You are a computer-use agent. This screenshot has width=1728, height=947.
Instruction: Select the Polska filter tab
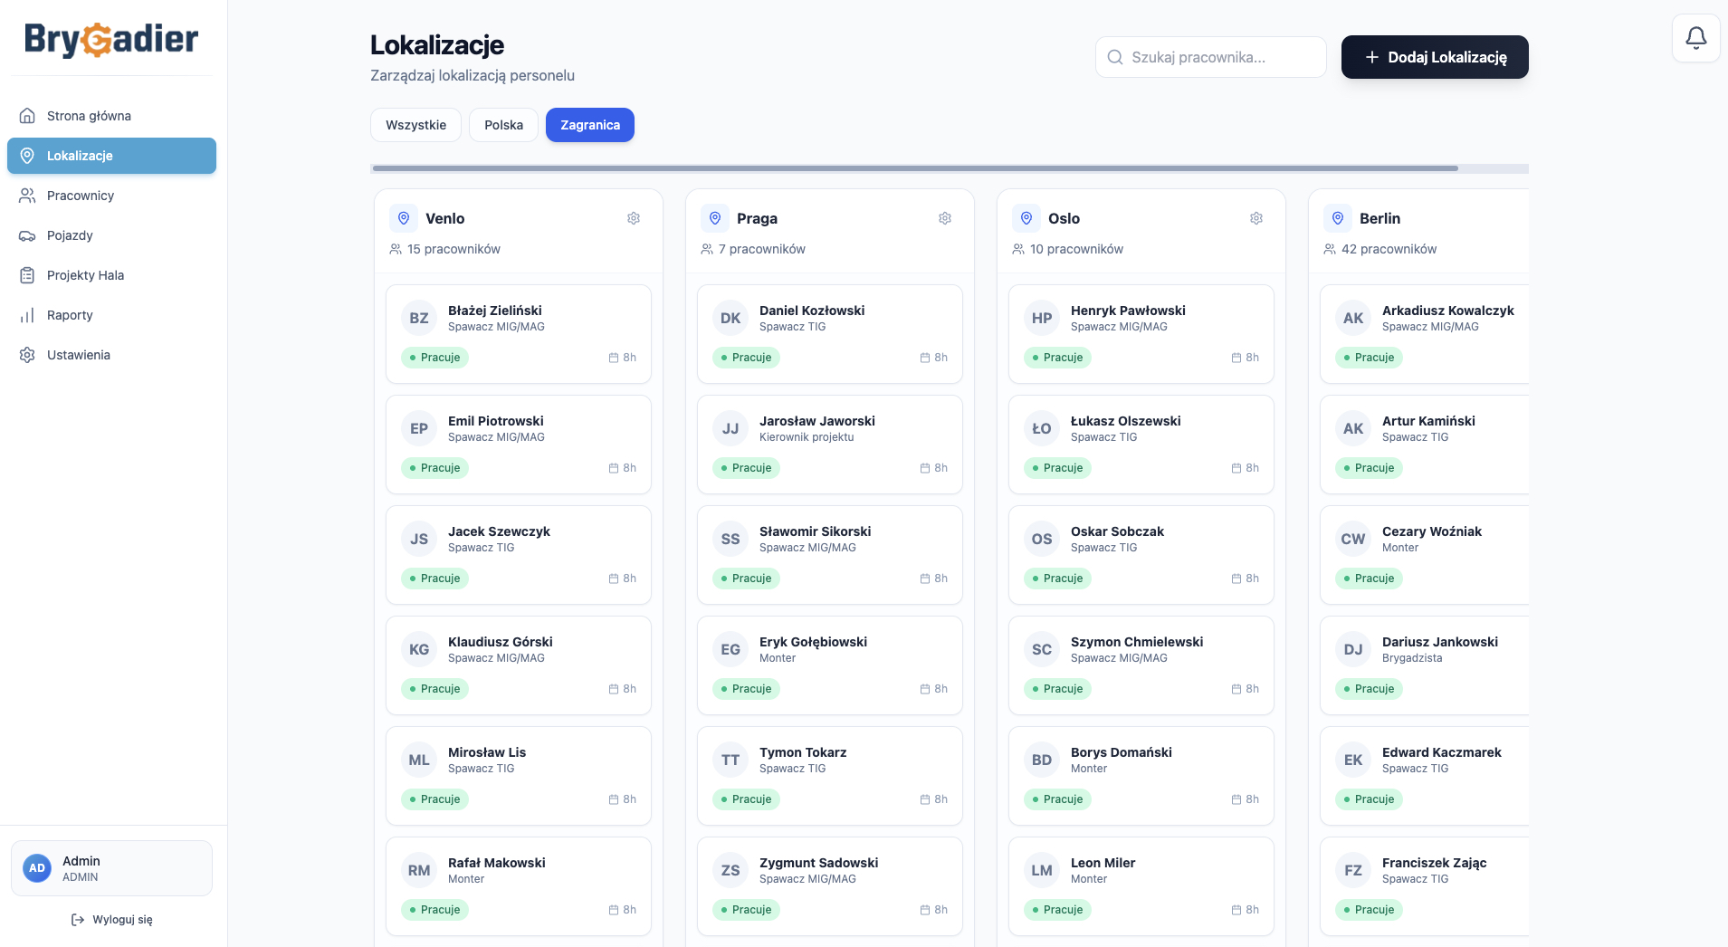503,125
